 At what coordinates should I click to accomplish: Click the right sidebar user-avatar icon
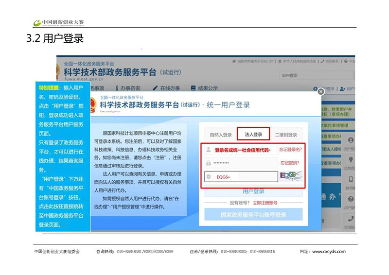351,140
